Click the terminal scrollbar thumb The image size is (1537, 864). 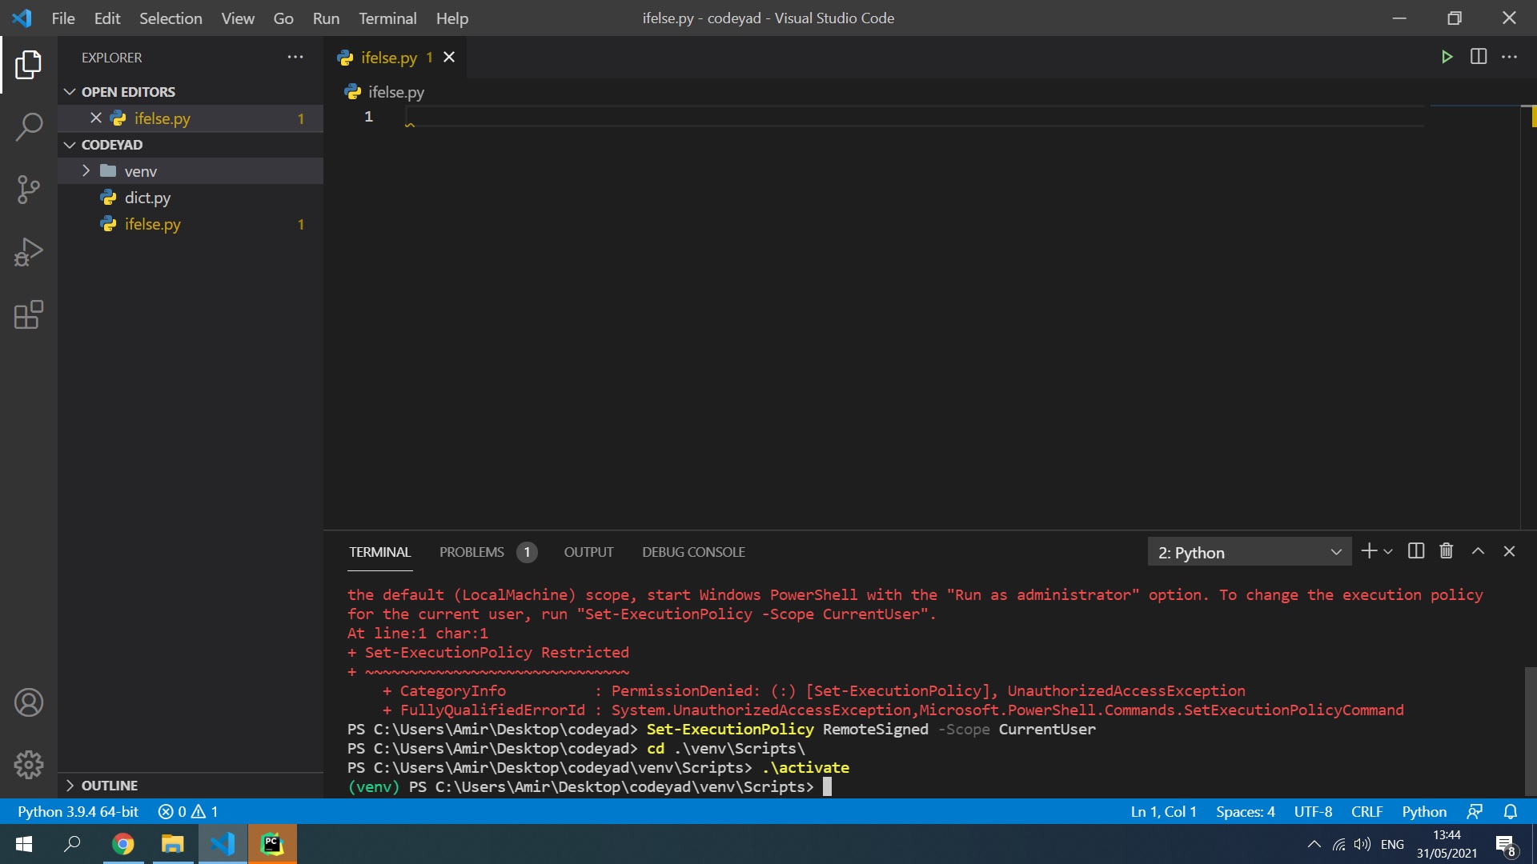1531,731
